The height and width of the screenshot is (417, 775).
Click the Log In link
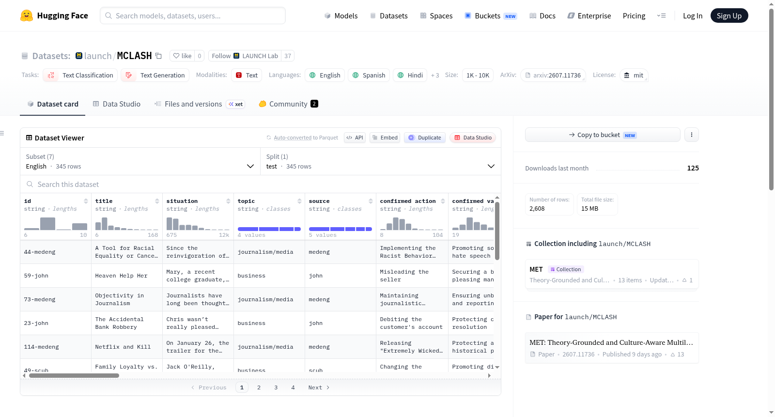(x=693, y=15)
